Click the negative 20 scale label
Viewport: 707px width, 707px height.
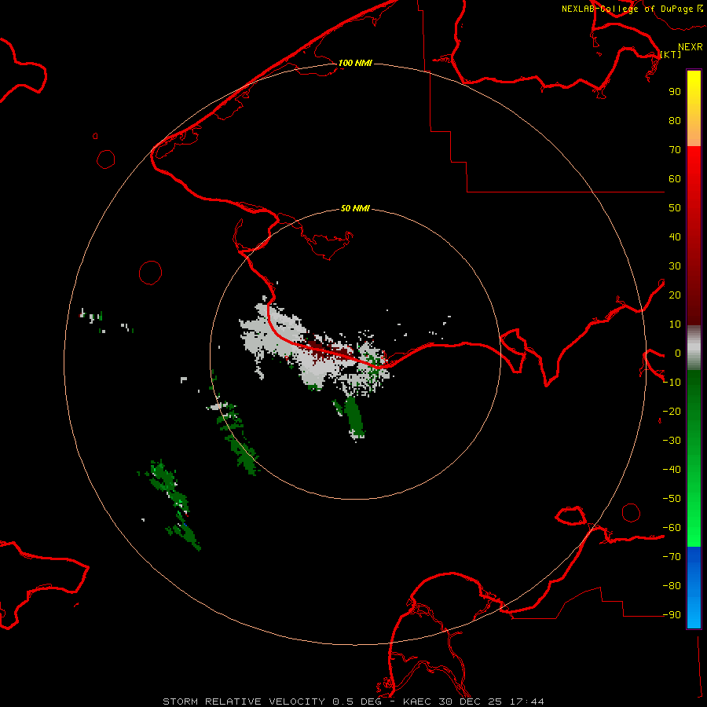tap(672, 412)
